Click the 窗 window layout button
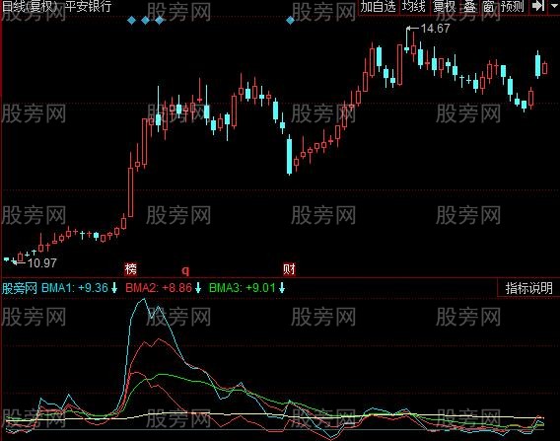Viewport: 560px width, 441px height. click(488, 7)
